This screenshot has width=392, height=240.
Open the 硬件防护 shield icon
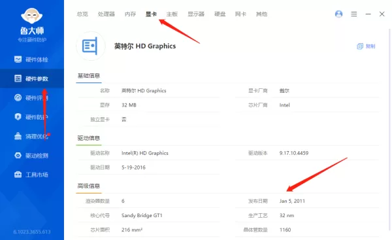[18, 116]
